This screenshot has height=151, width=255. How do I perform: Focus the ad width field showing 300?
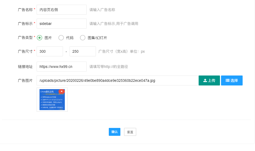(x=50, y=51)
